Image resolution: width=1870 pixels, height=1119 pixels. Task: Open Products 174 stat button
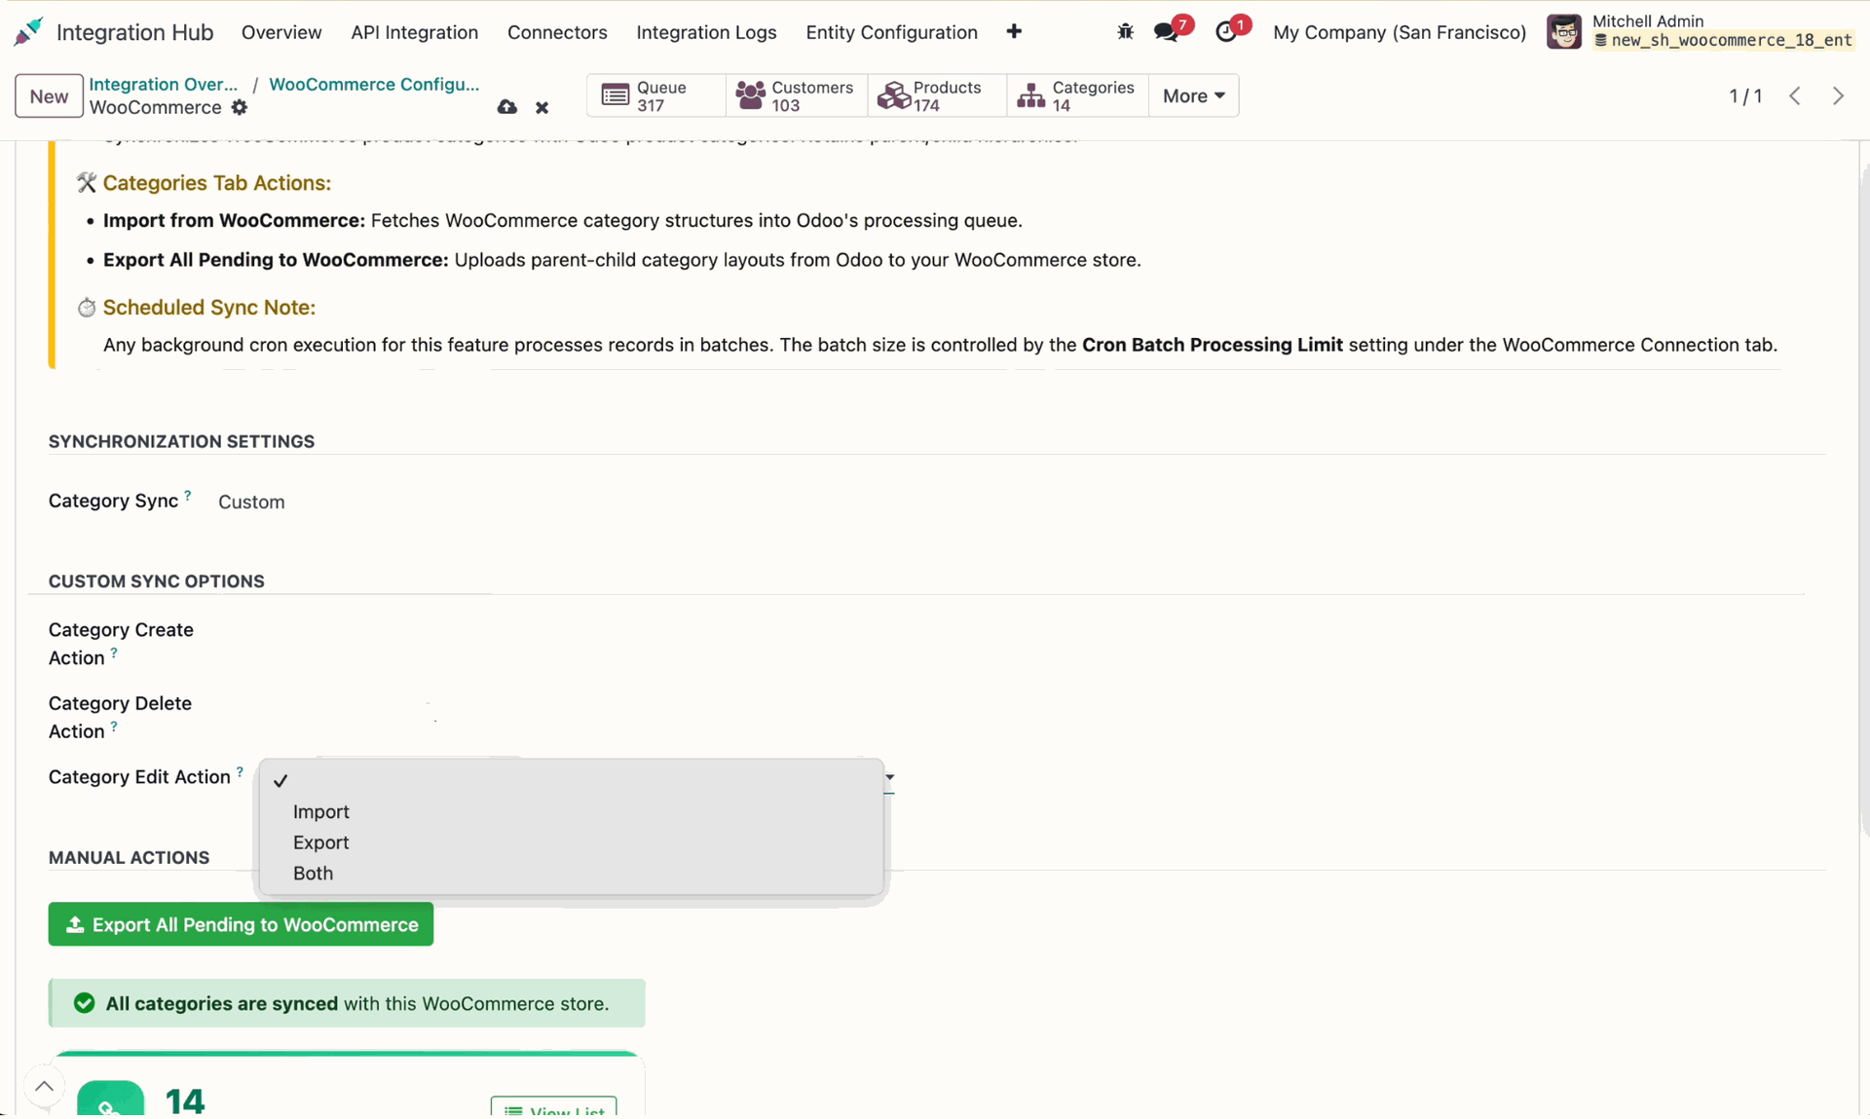point(936,95)
